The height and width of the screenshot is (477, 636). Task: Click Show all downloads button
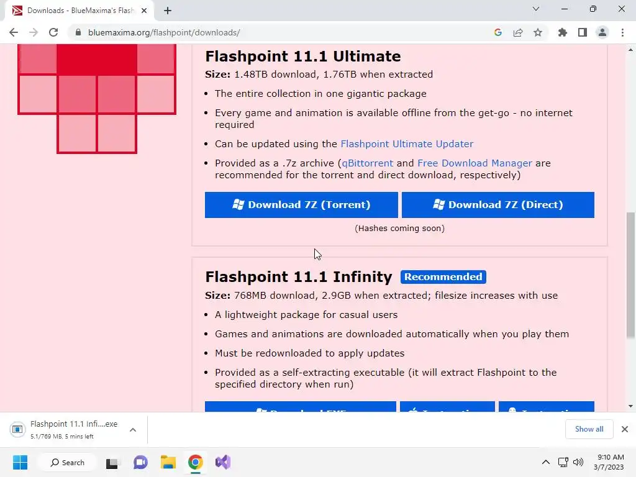[589, 429]
